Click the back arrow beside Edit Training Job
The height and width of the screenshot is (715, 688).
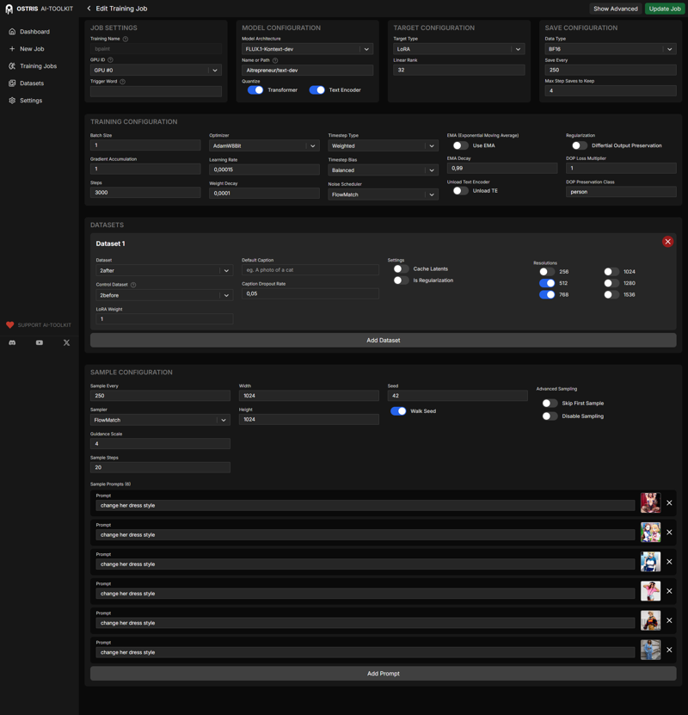(89, 9)
